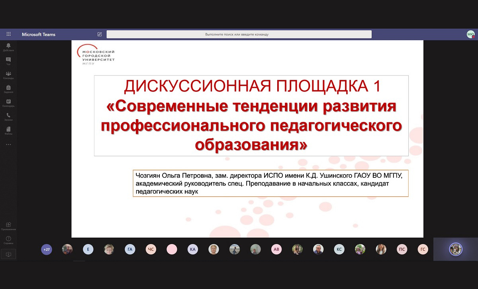The width and height of the screenshot is (478, 289).
Task: Select participant avatar with initials КС
Action: [339, 249]
